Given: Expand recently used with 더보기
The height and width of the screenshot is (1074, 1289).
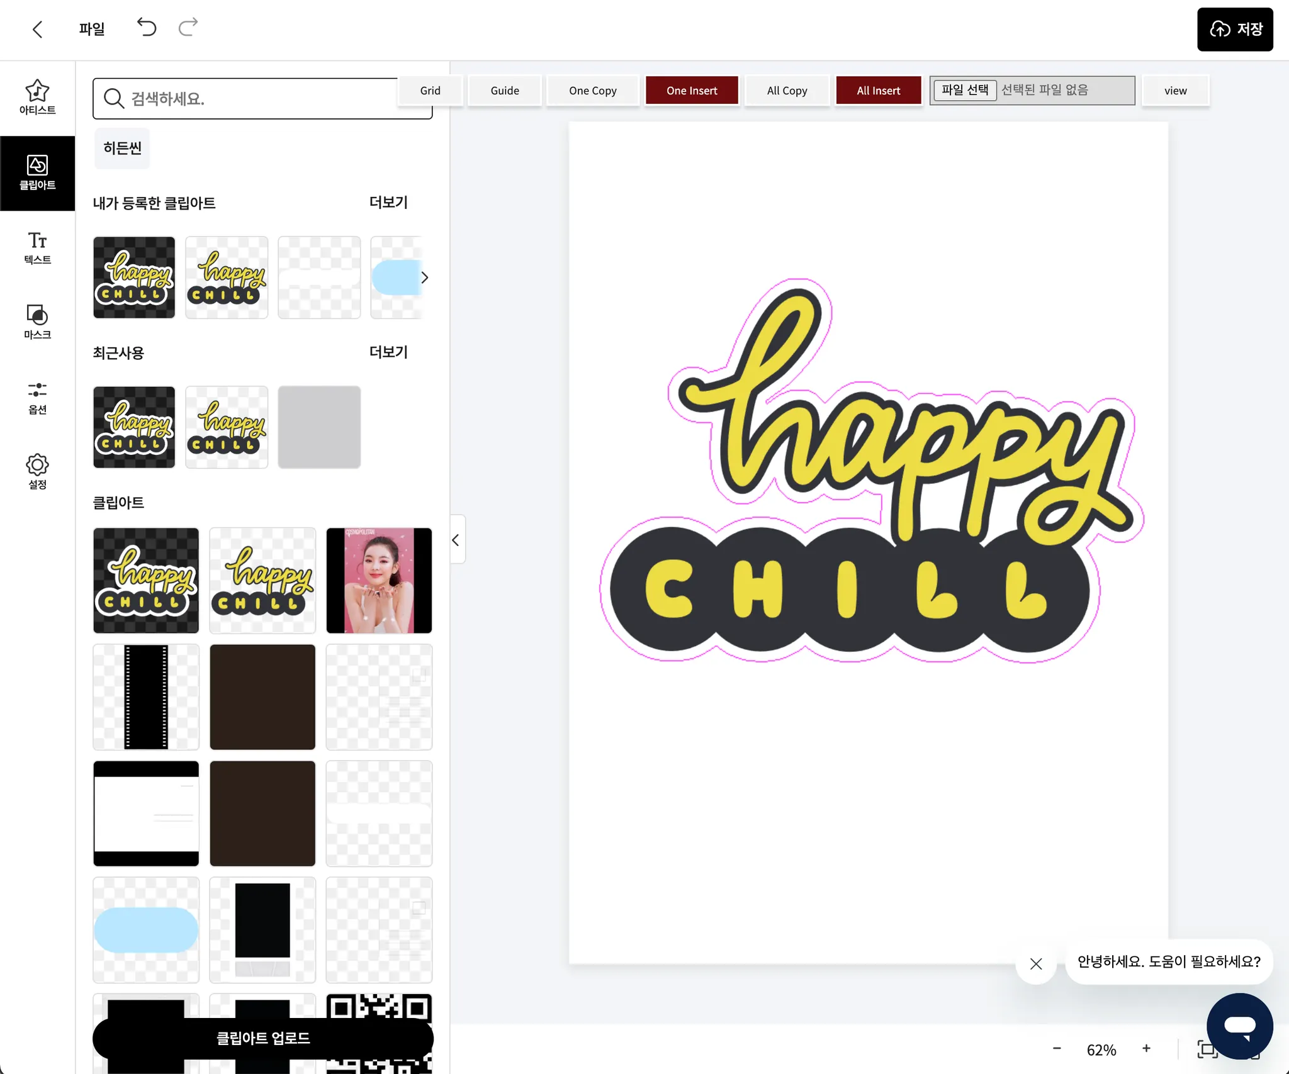Looking at the screenshot, I should point(388,352).
